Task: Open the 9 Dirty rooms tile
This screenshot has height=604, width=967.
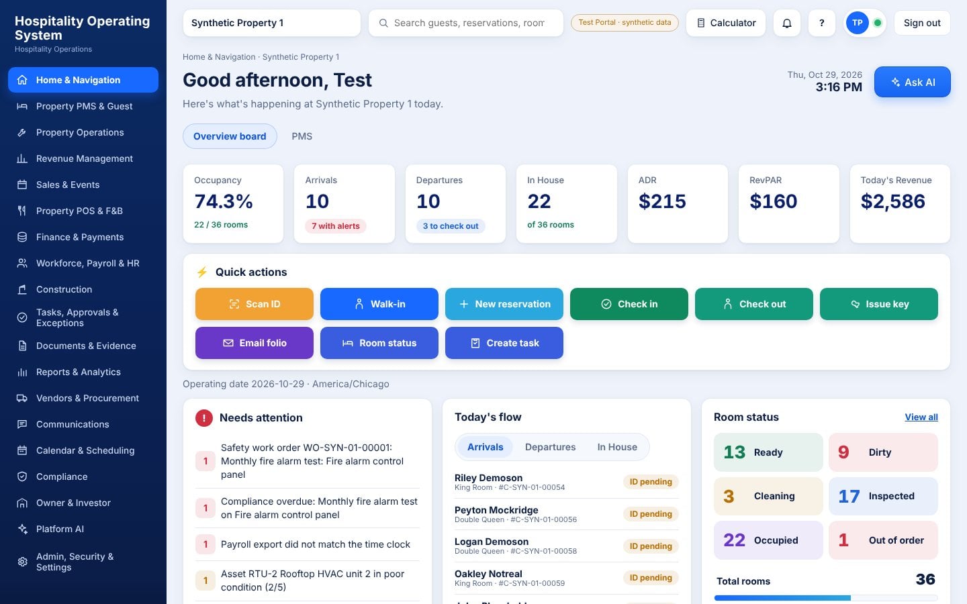Action: pyautogui.click(x=883, y=452)
